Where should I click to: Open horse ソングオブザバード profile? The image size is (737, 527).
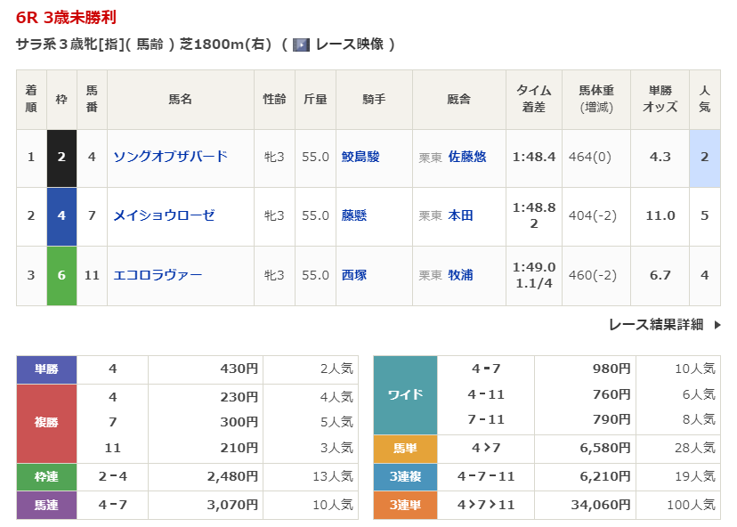coord(170,157)
